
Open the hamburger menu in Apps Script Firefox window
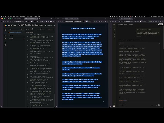click(x=53, y=22)
